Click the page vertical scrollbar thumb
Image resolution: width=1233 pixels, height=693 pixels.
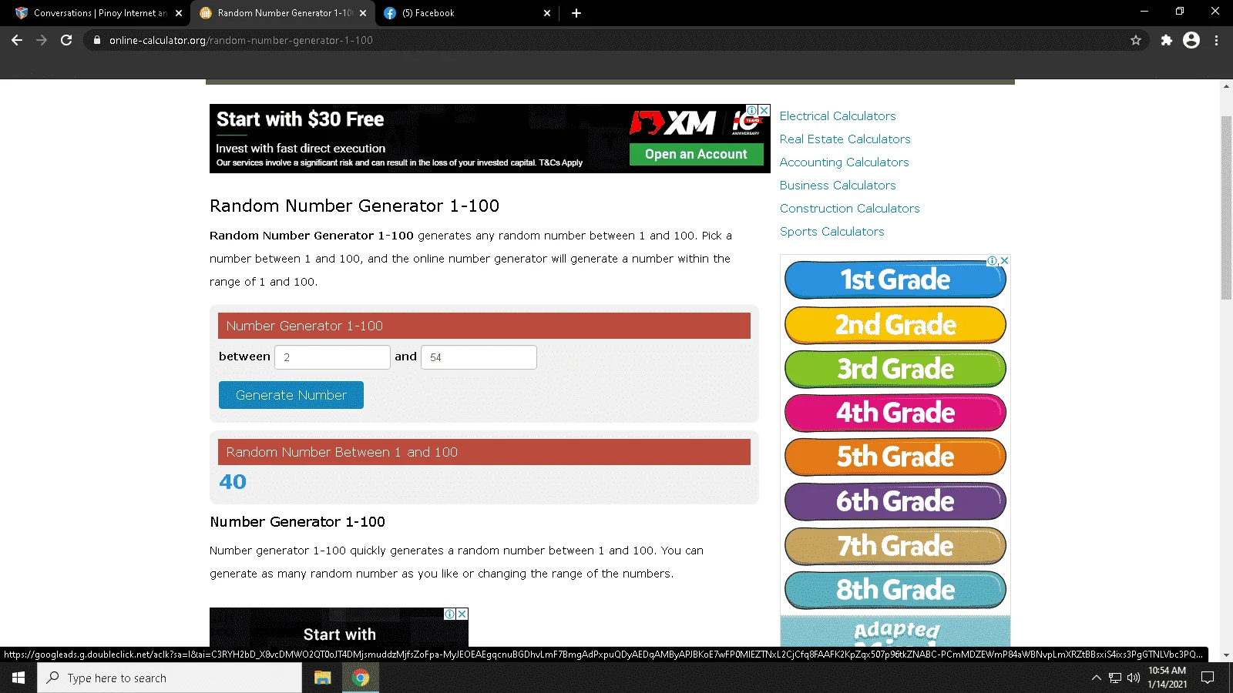coord(1226,208)
